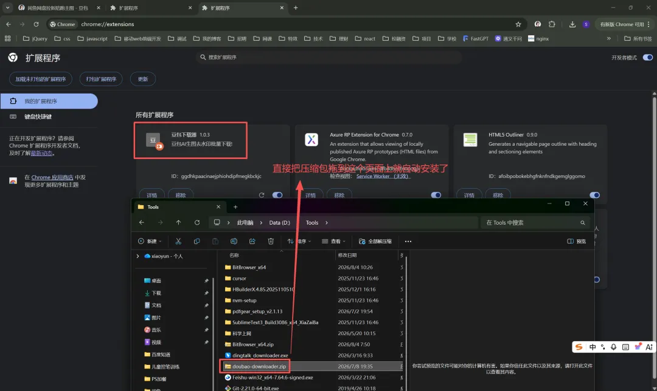This screenshot has height=391, width=657.
Task: Go back in the Explorer window
Action: point(142,222)
